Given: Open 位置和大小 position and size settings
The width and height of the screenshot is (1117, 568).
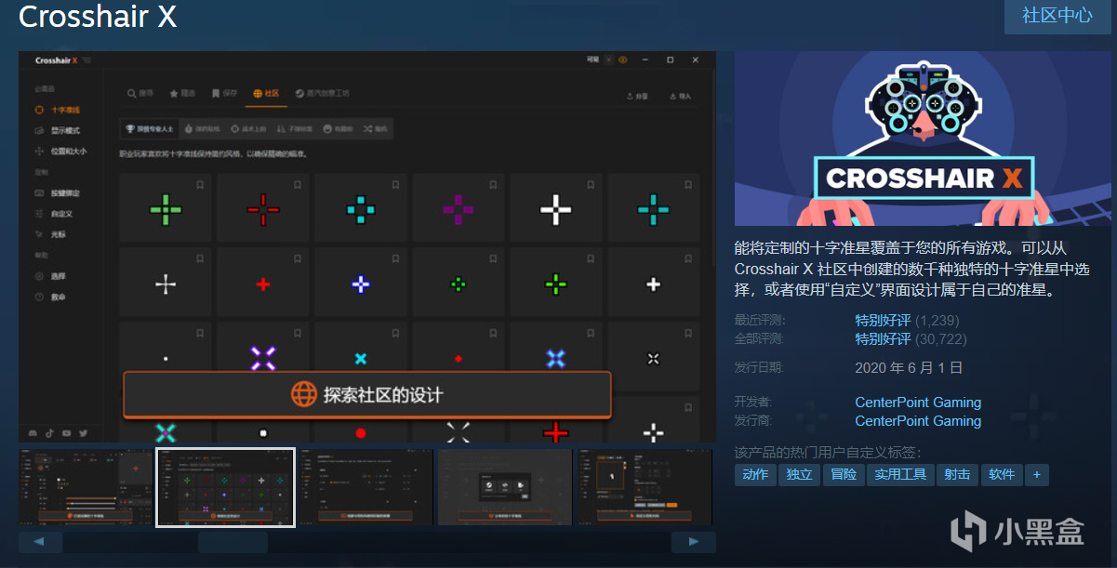Looking at the screenshot, I should [x=60, y=151].
